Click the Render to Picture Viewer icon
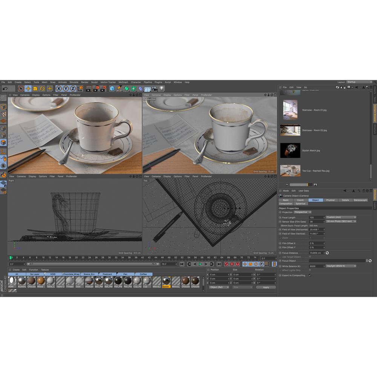Image resolution: width=377 pixels, height=377 pixels. point(95,89)
